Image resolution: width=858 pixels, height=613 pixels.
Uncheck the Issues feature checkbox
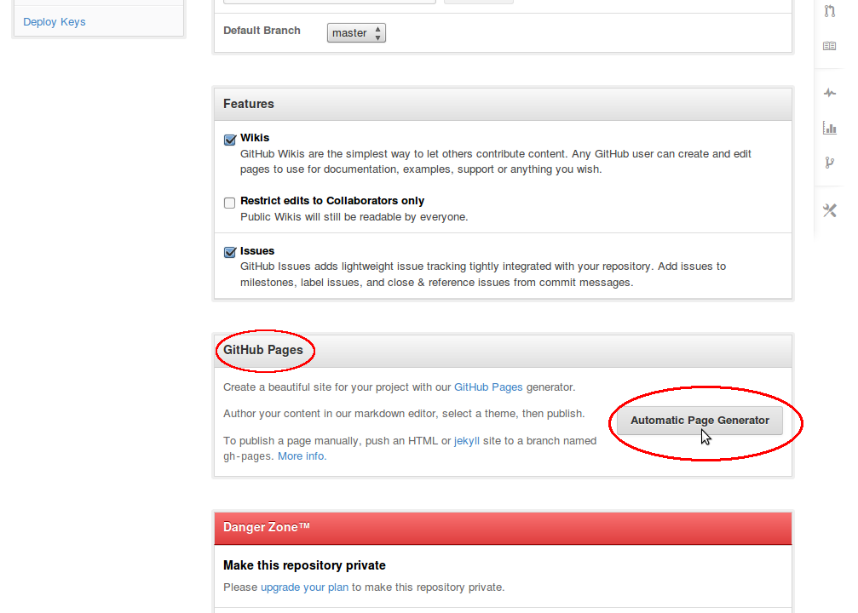[230, 251]
